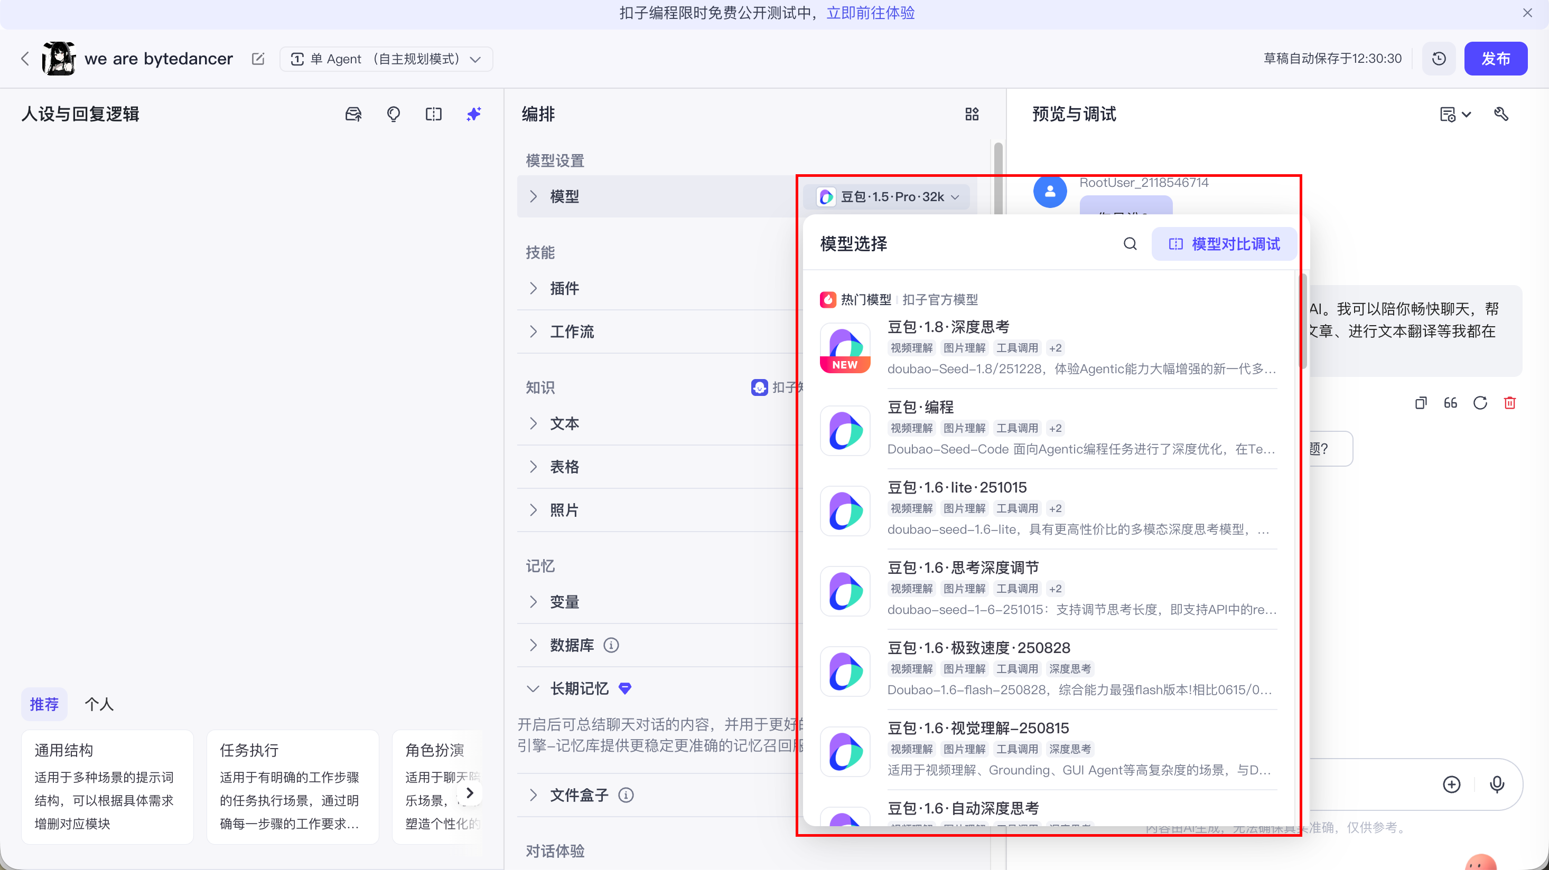Open the 单 Agent mode dropdown
The width and height of the screenshot is (1549, 870).
(x=386, y=59)
